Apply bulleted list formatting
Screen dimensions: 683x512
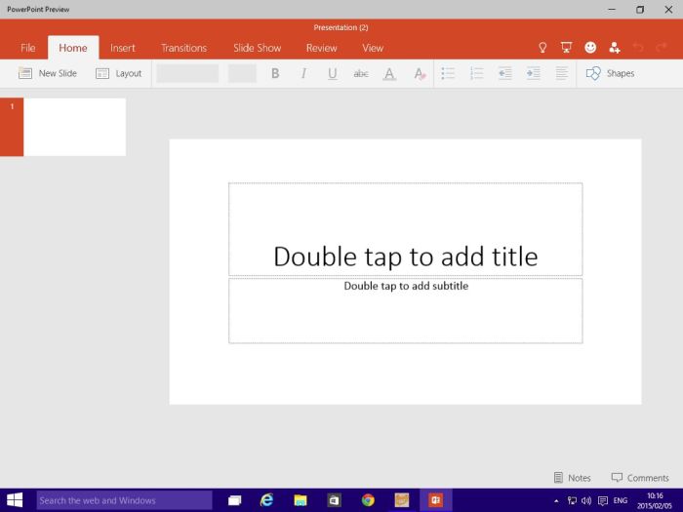448,73
